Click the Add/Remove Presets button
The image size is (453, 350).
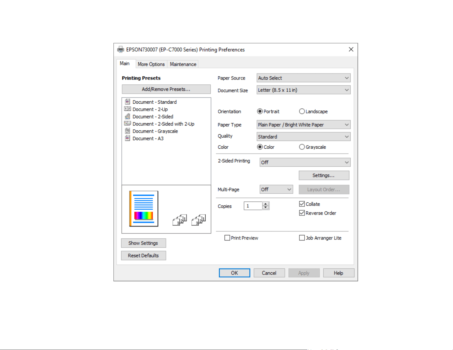[x=166, y=89]
